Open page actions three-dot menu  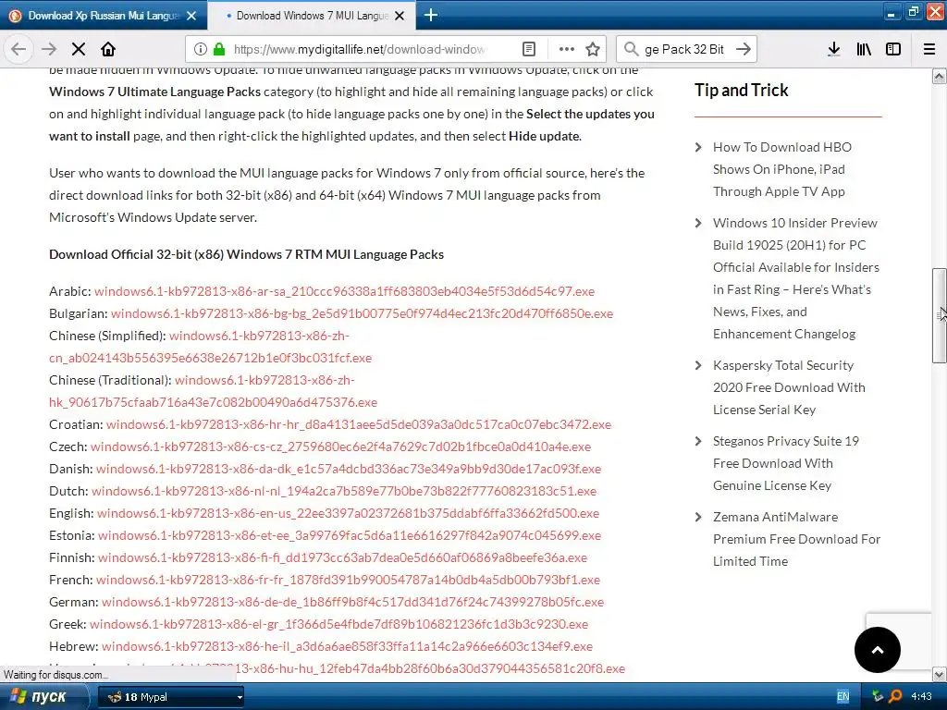click(x=567, y=49)
